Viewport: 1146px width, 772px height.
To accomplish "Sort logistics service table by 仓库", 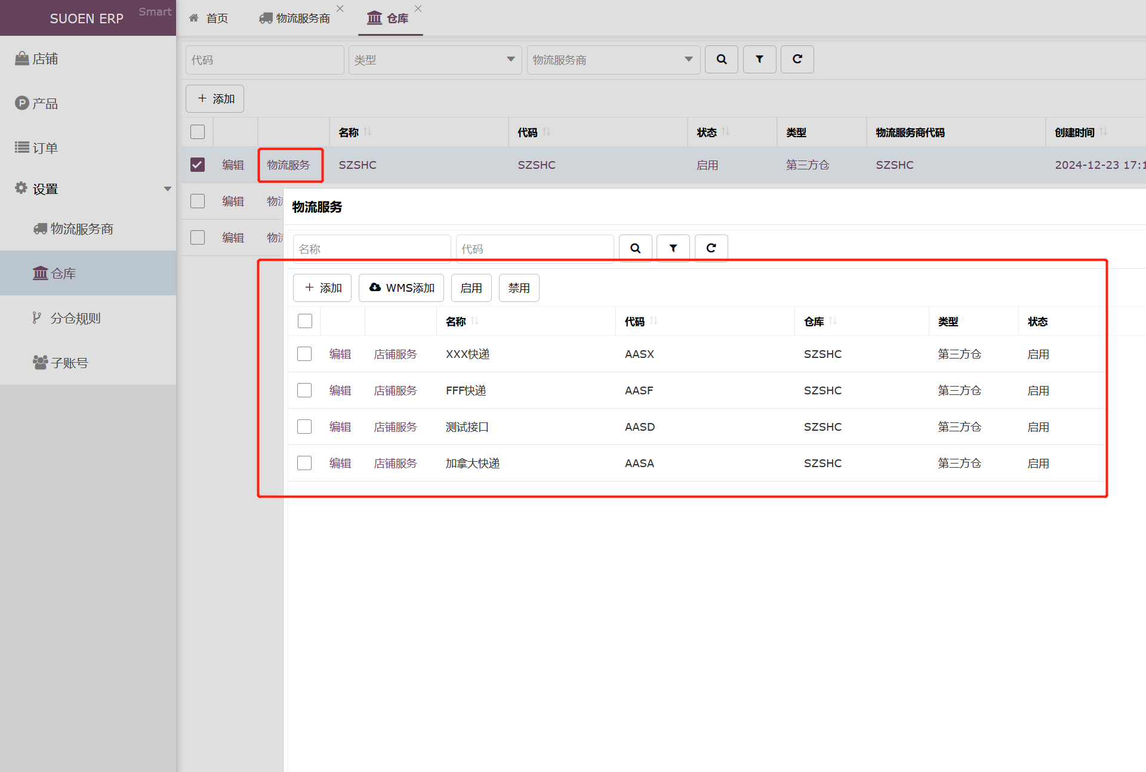I will tap(833, 321).
